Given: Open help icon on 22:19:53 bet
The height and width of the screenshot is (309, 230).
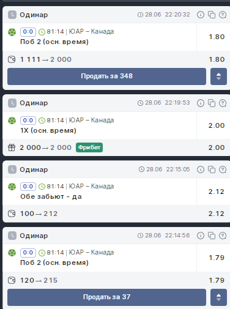Looking at the screenshot, I should pyautogui.click(x=223, y=103).
